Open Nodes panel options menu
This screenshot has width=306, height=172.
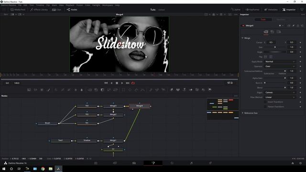pos(236,96)
